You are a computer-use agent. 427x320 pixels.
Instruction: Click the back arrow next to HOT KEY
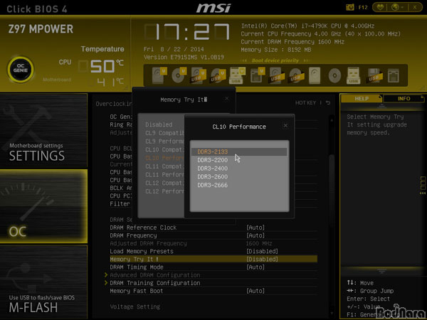328,103
